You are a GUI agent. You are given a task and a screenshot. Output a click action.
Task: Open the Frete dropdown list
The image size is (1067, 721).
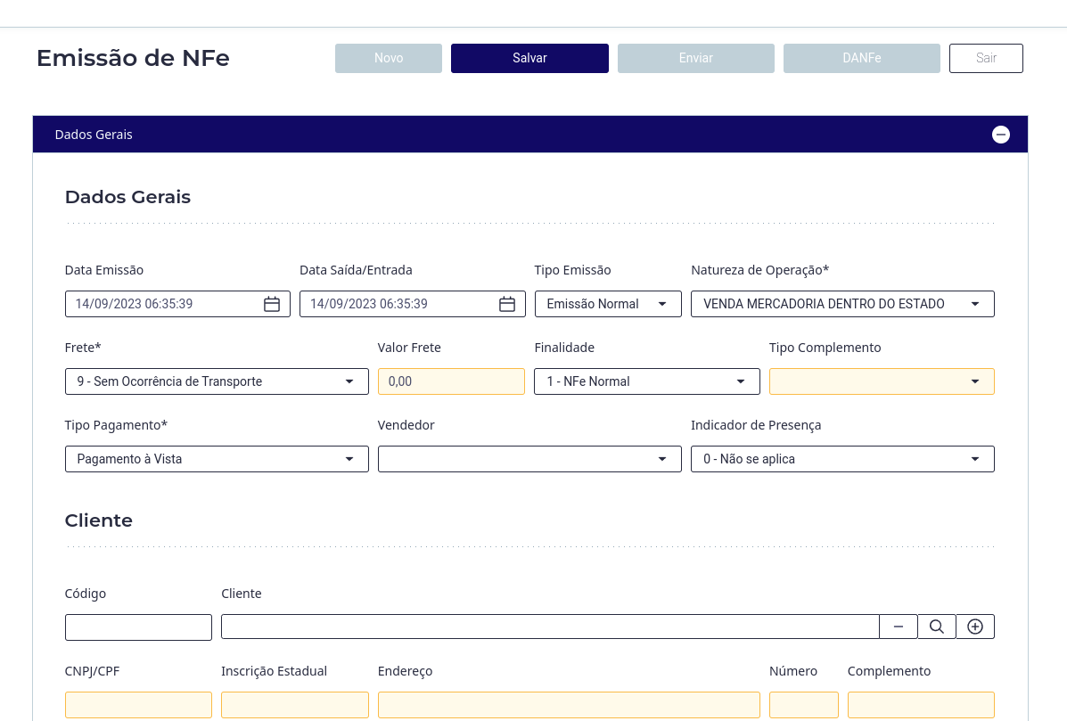coord(217,381)
